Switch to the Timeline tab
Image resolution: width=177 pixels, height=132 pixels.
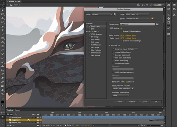click(x=10, y=110)
